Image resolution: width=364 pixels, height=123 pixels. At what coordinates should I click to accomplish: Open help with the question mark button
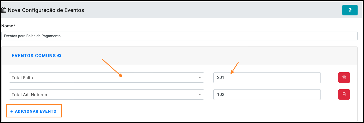pos(350,10)
